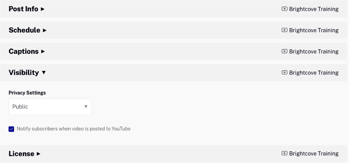Click YouTube icon in Captions row
Viewport: 349px width, 163px height.
[x=284, y=51]
